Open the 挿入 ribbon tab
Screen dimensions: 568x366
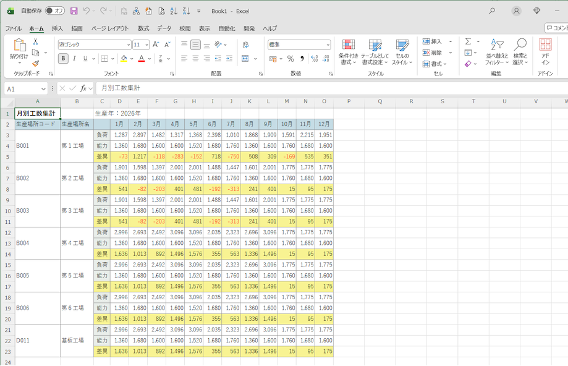click(x=57, y=28)
